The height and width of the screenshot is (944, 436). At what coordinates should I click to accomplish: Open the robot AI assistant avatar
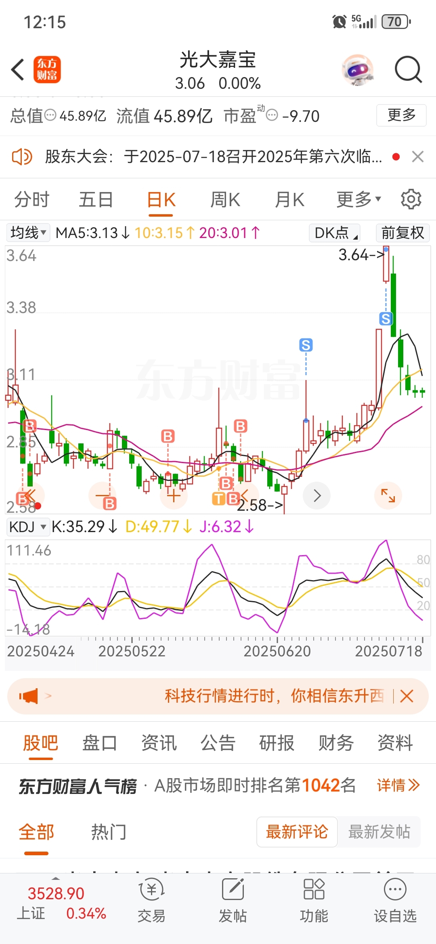point(358,70)
